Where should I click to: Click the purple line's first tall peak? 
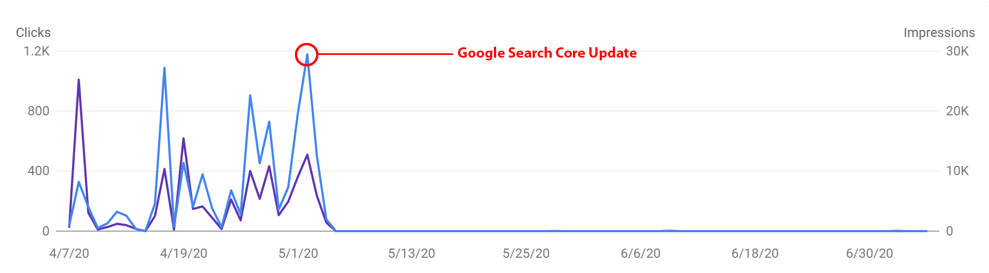[79, 80]
